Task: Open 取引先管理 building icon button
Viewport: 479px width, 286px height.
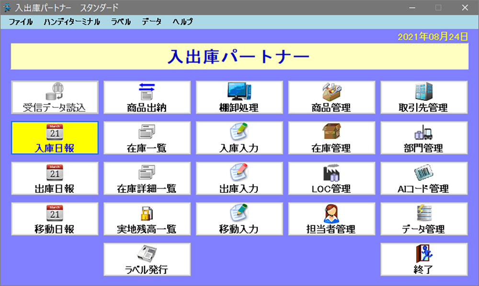Action: (x=424, y=97)
